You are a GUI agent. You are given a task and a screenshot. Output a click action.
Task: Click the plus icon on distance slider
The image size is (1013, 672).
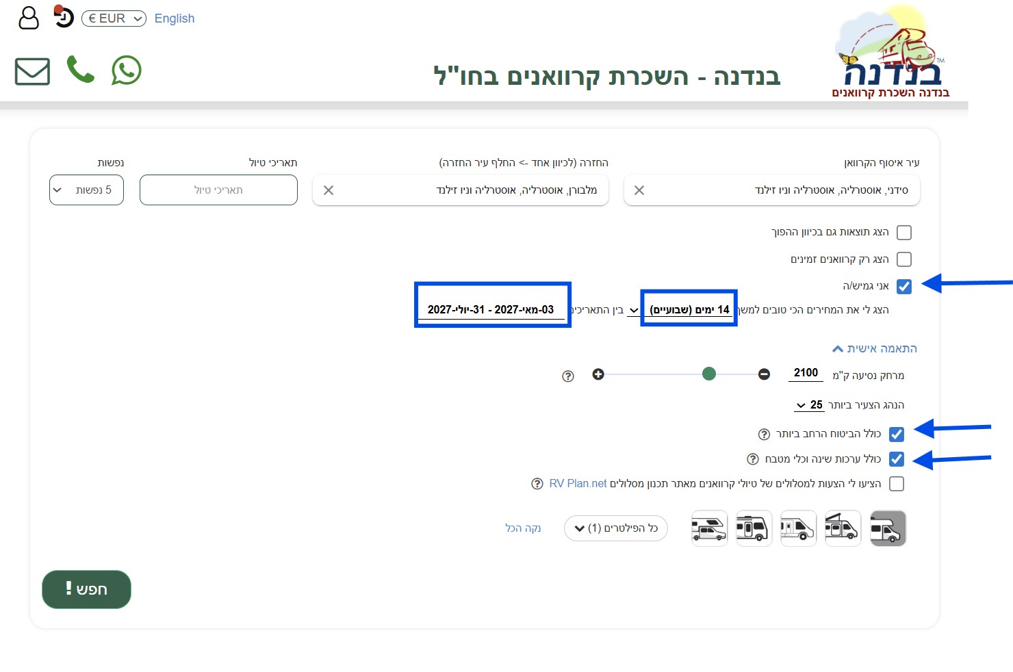[598, 374]
